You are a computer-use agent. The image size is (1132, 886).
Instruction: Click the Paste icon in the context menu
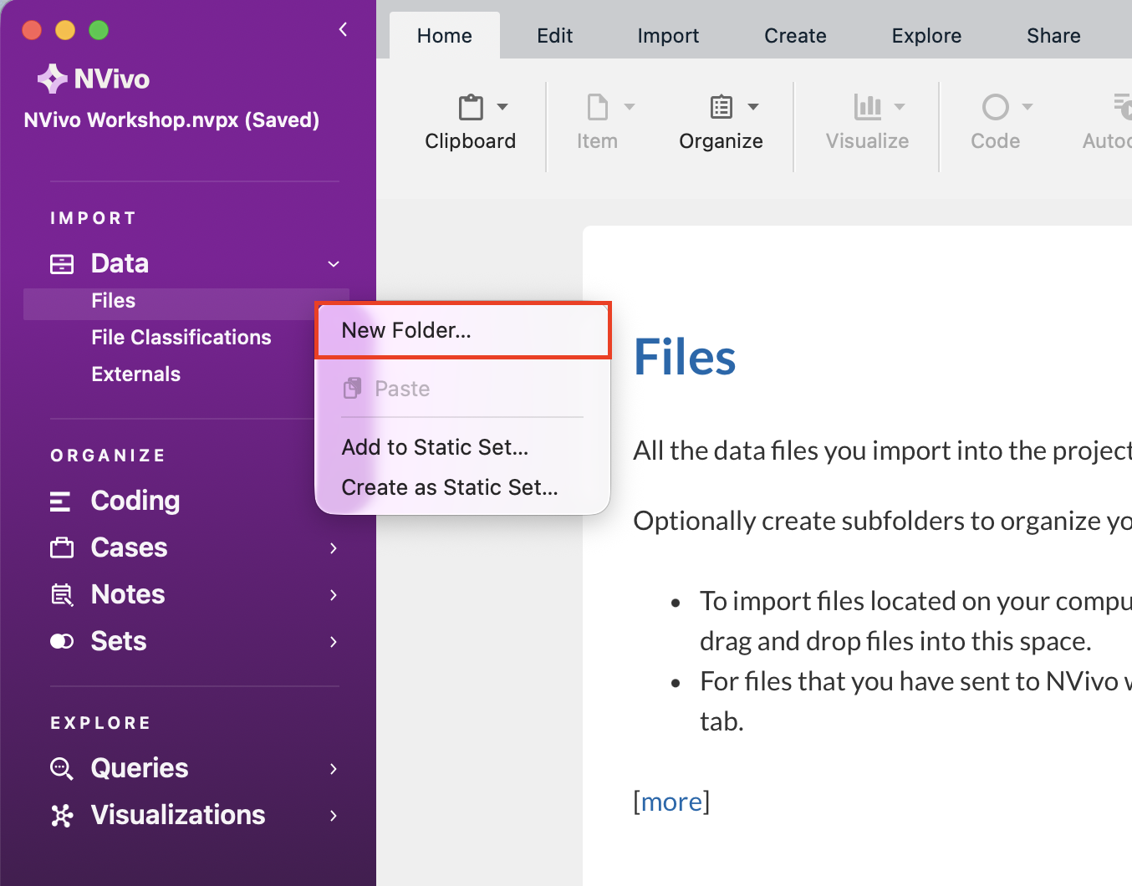pyautogui.click(x=353, y=389)
